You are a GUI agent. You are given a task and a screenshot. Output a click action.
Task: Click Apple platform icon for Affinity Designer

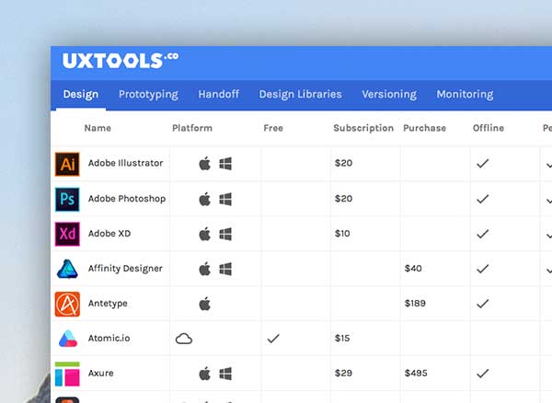pos(204,269)
